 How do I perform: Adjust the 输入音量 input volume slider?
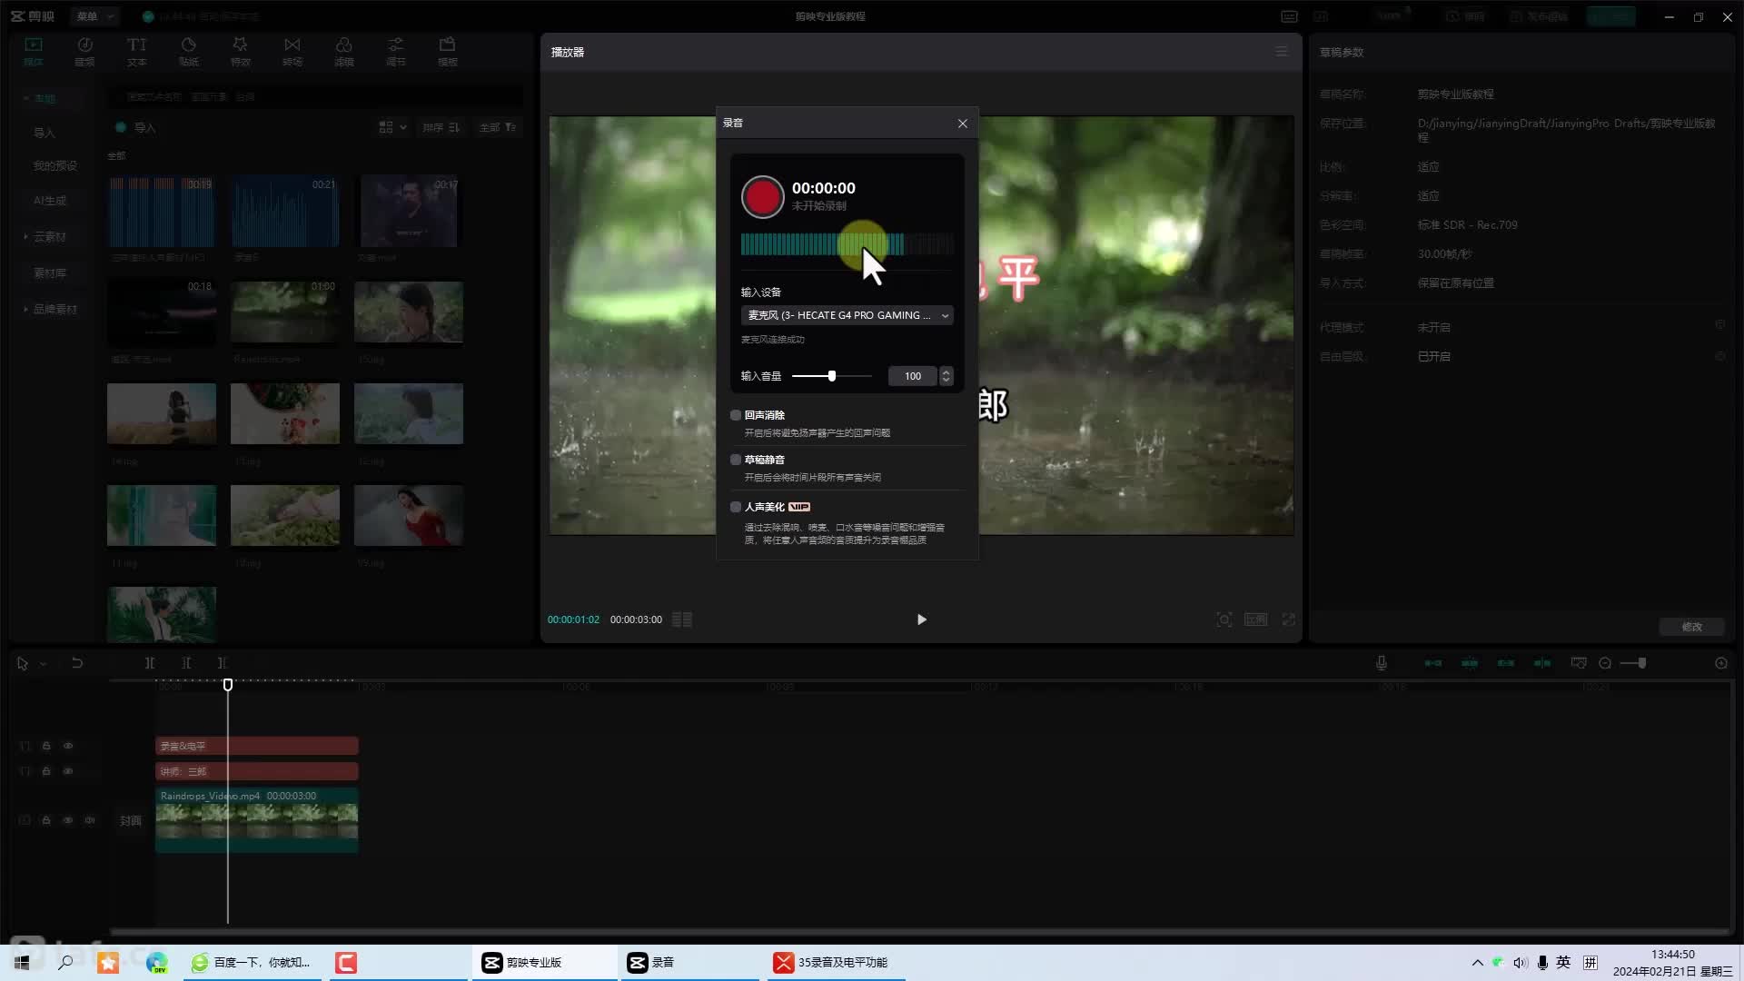click(x=831, y=376)
